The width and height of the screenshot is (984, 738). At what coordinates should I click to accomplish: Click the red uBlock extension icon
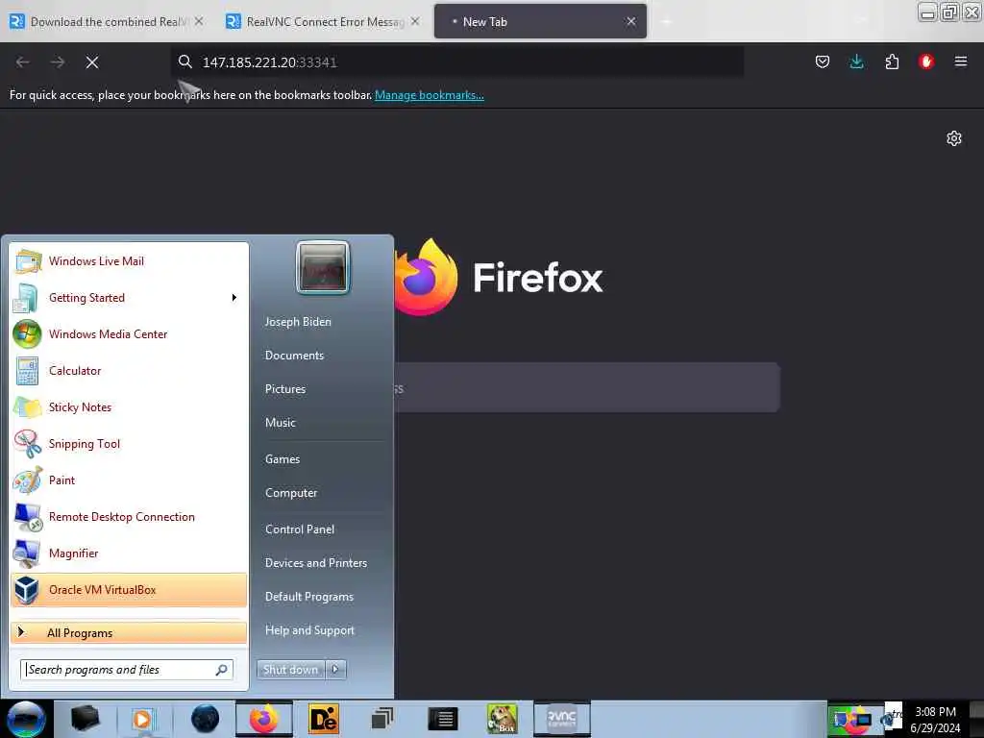(x=926, y=61)
